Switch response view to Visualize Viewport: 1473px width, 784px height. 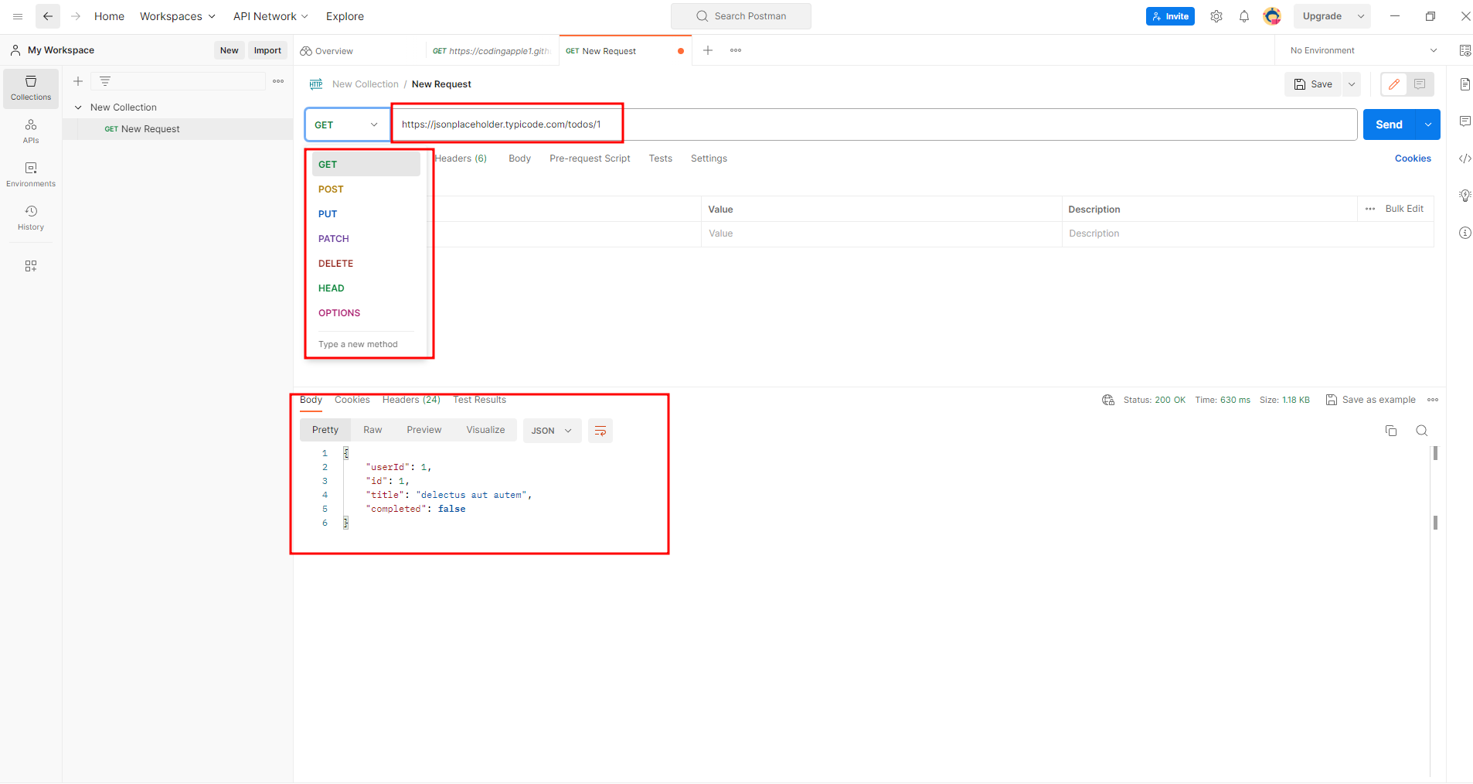485,430
